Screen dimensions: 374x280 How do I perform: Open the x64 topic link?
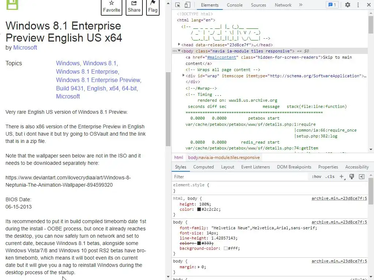114,88
